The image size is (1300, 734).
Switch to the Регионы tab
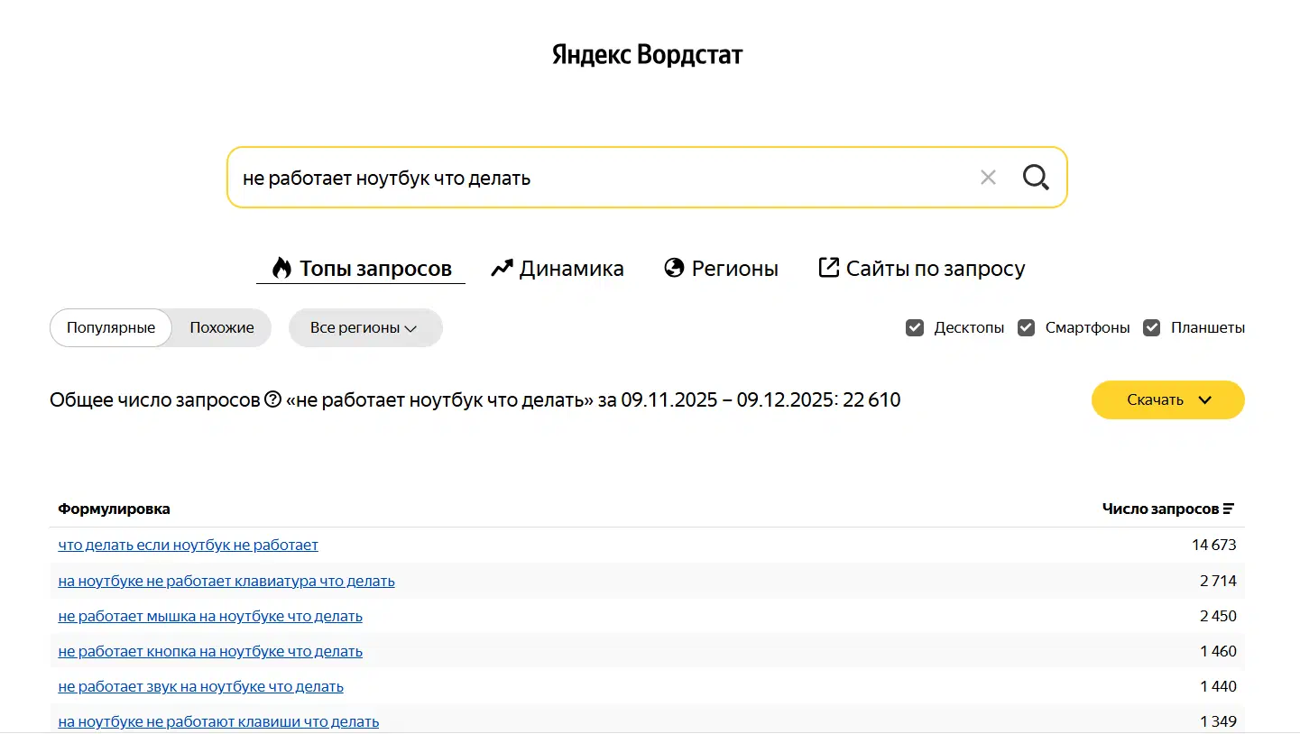coord(721,268)
